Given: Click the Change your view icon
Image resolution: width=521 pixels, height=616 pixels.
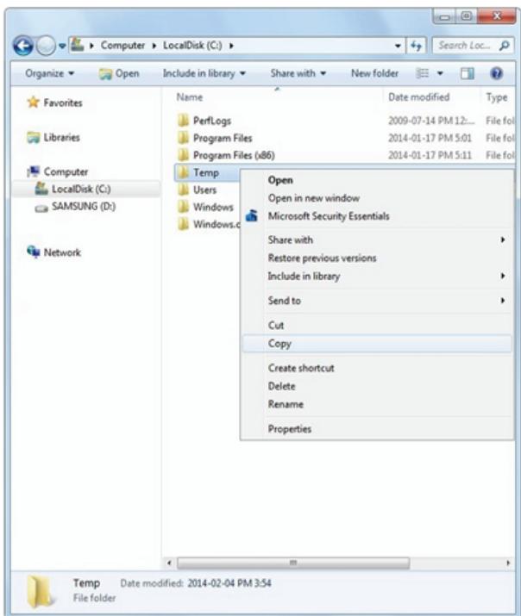Looking at the screenshot, I should tap(423, 73).
